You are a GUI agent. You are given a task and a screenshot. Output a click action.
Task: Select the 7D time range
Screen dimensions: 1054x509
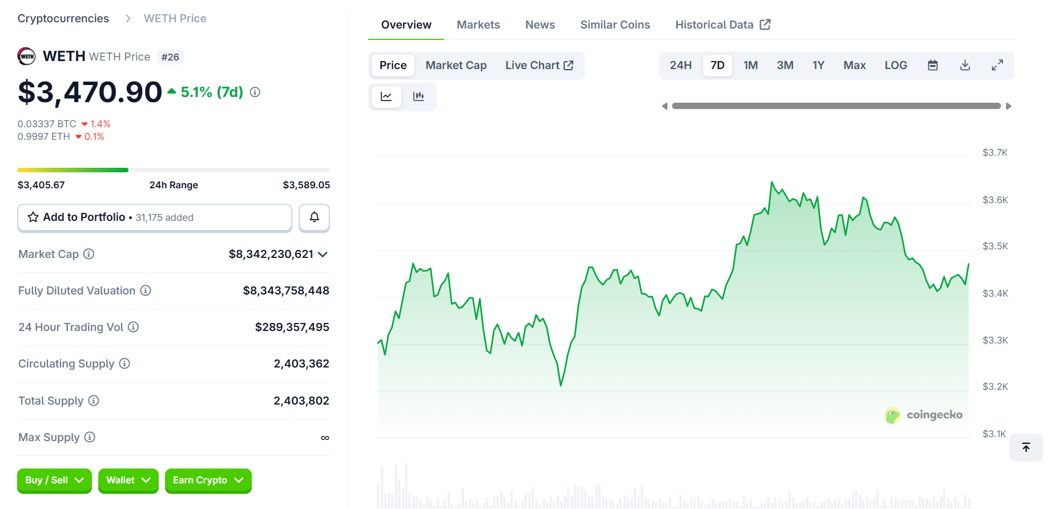click(717, 65)
